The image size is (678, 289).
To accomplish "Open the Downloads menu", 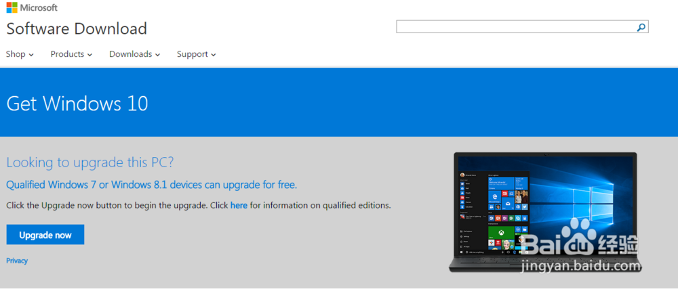I will 134,54.
